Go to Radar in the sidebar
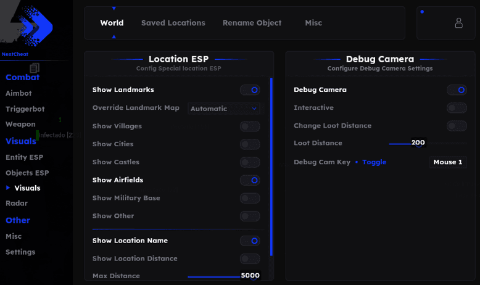 pos(17,203)
